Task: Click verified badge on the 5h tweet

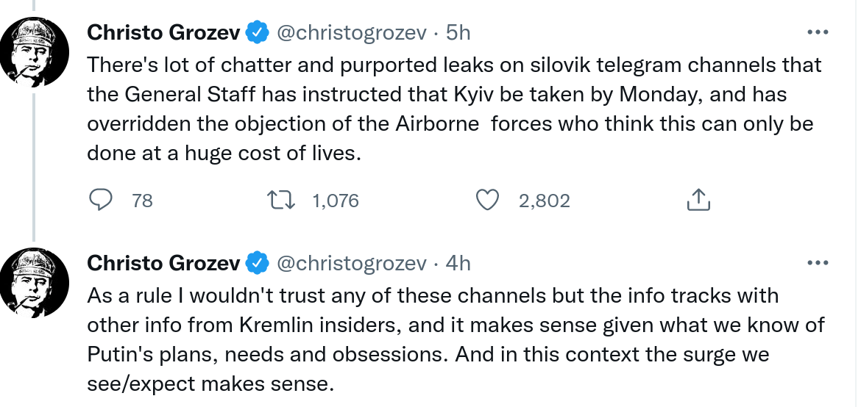Action: pyautogui.click(x=256, y=32)
